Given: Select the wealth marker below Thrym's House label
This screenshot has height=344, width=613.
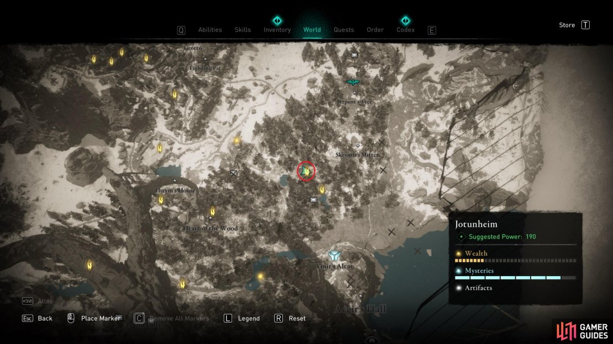Looking at the screenshot, I should click(x=161, y=200).
